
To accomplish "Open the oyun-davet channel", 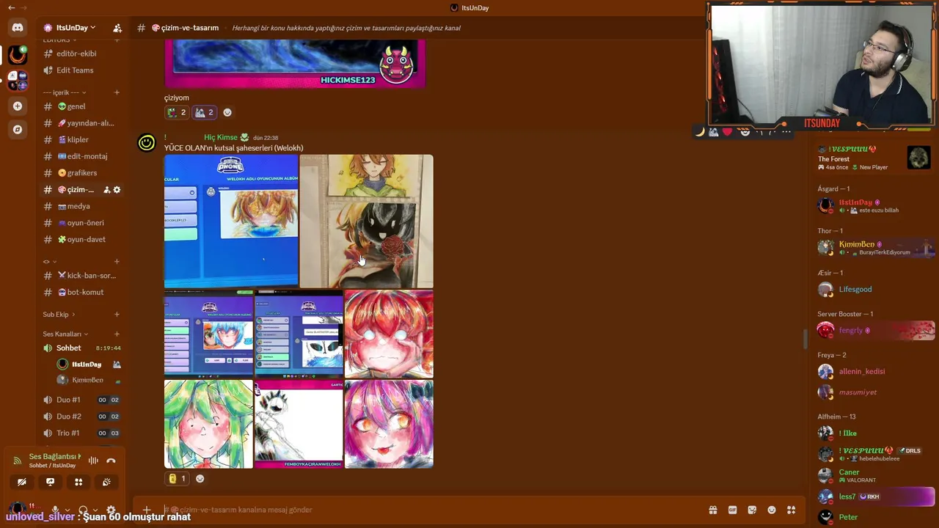I will [x=81, y=240].
